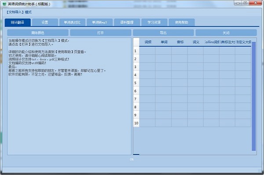Maximize the 英语词频统计助手 window
The image size is (264, 175).
click(246, 3)
